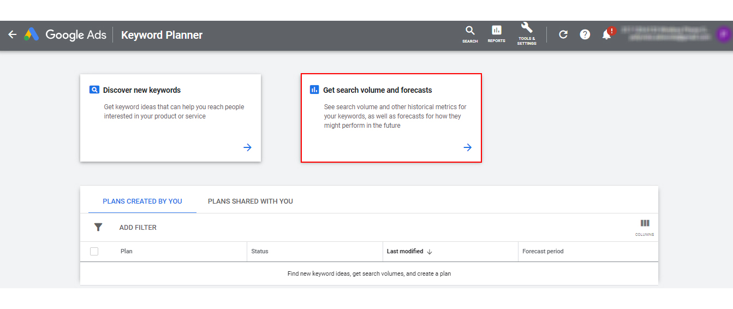Click chart icon on search volume card
The image size is (733, 309).
314,90
